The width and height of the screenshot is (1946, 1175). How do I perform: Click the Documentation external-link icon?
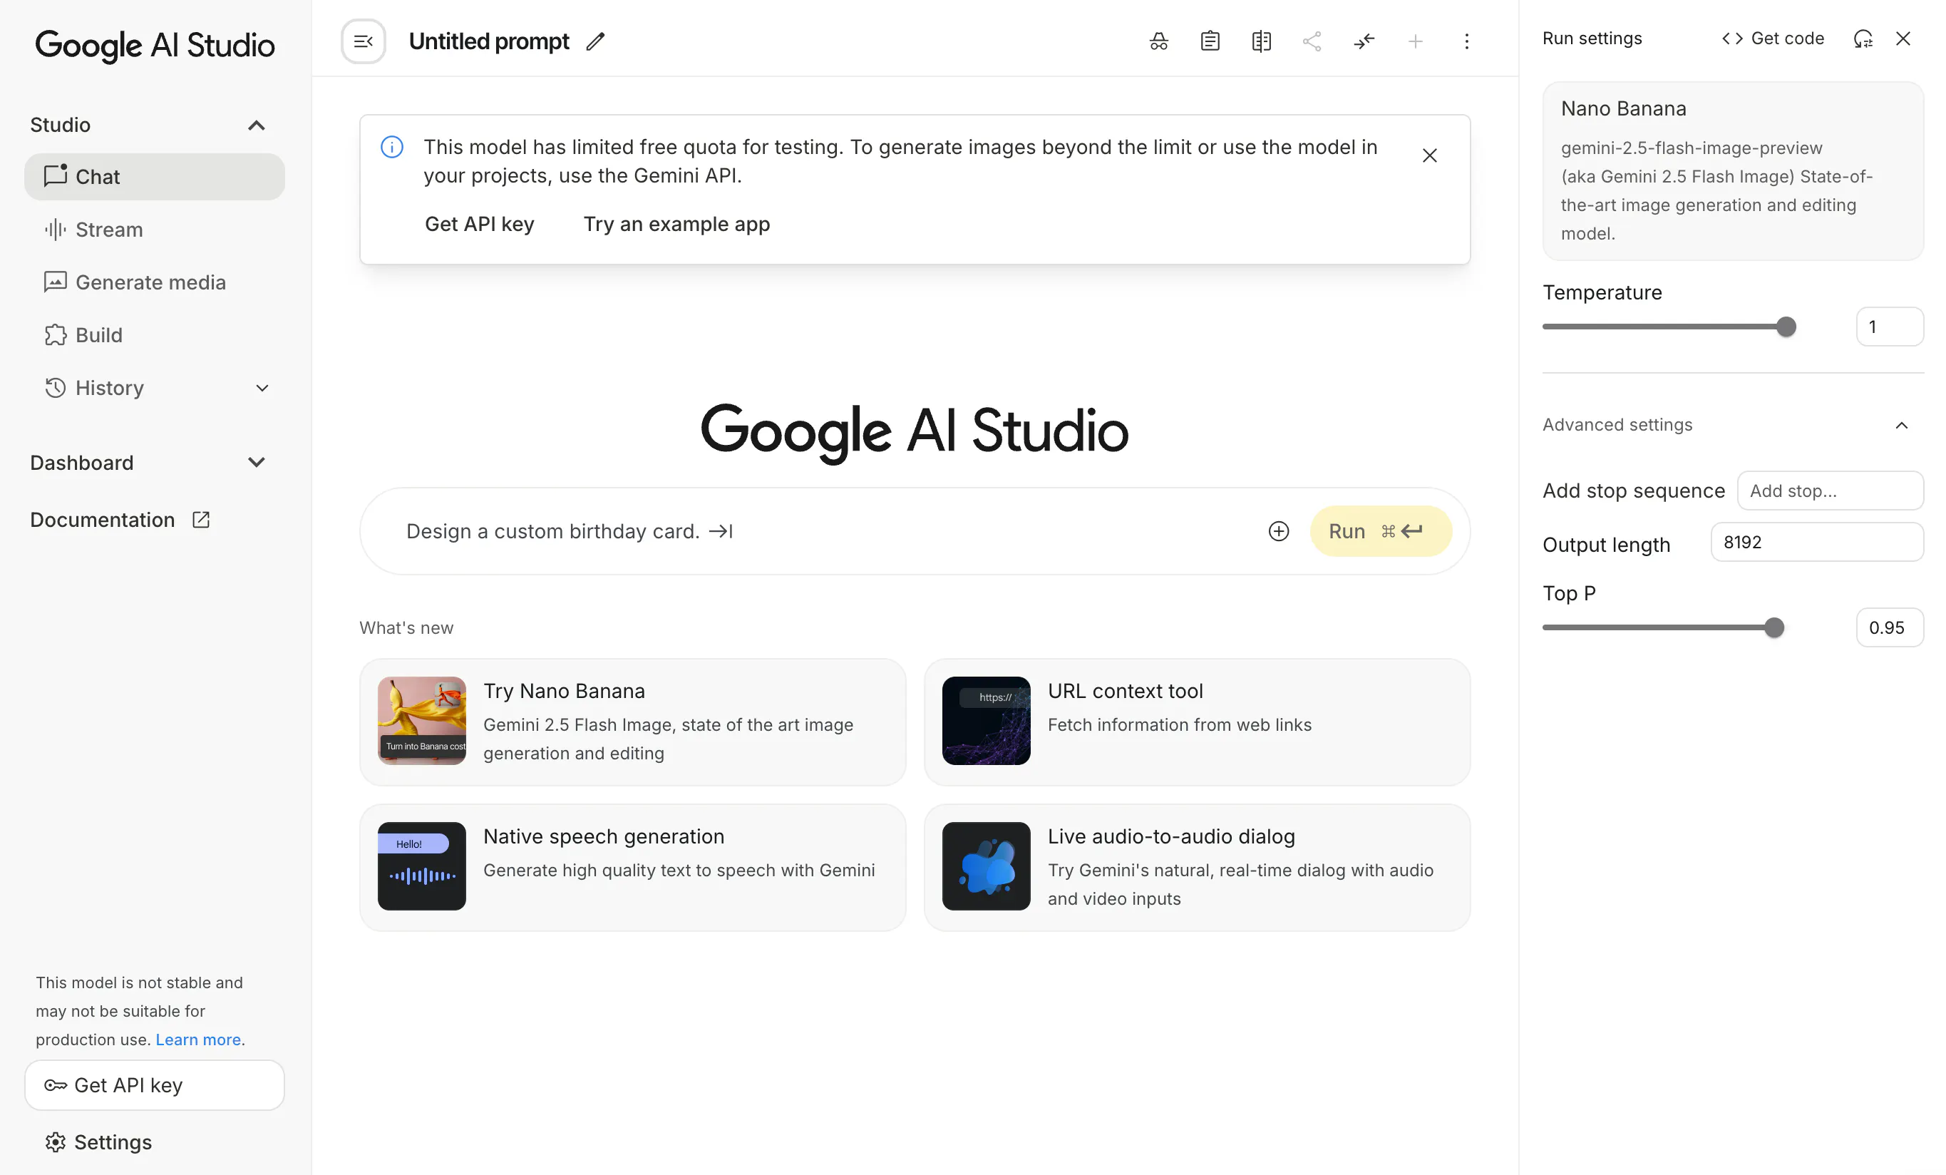point(200,520)
